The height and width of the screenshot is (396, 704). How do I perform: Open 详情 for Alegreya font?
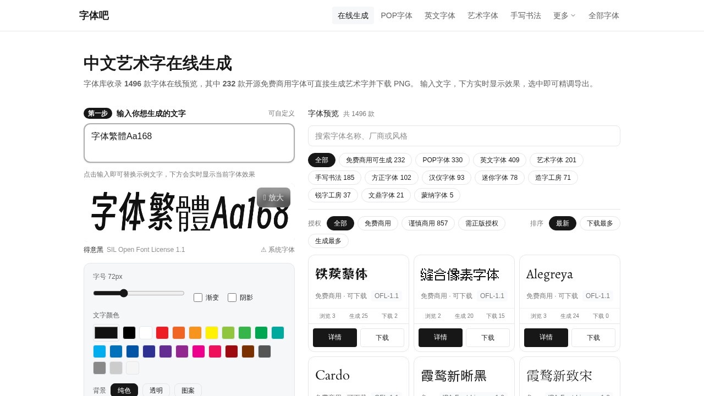point(546,338)
